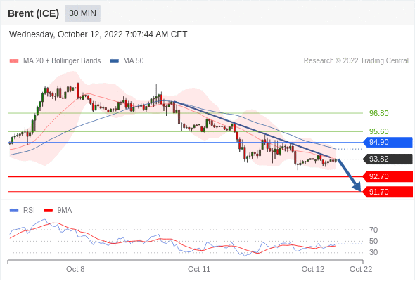Click the Oct 8 date axis label
Image resolution: width=415 pixels, height=281 pixels.
pyautogui.click(x=75, y=269)
